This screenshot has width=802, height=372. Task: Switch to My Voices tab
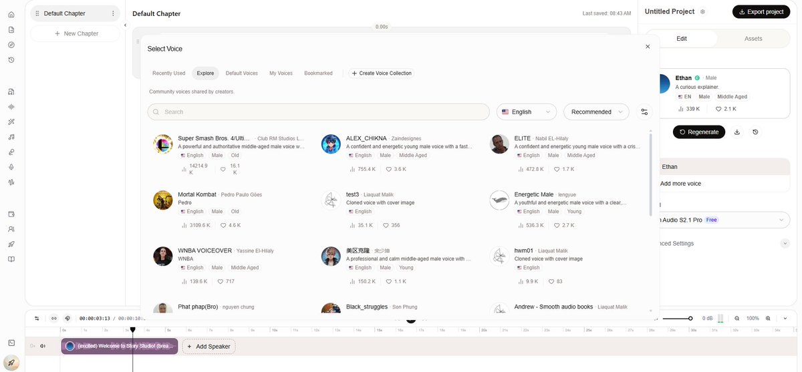[281, 73]
